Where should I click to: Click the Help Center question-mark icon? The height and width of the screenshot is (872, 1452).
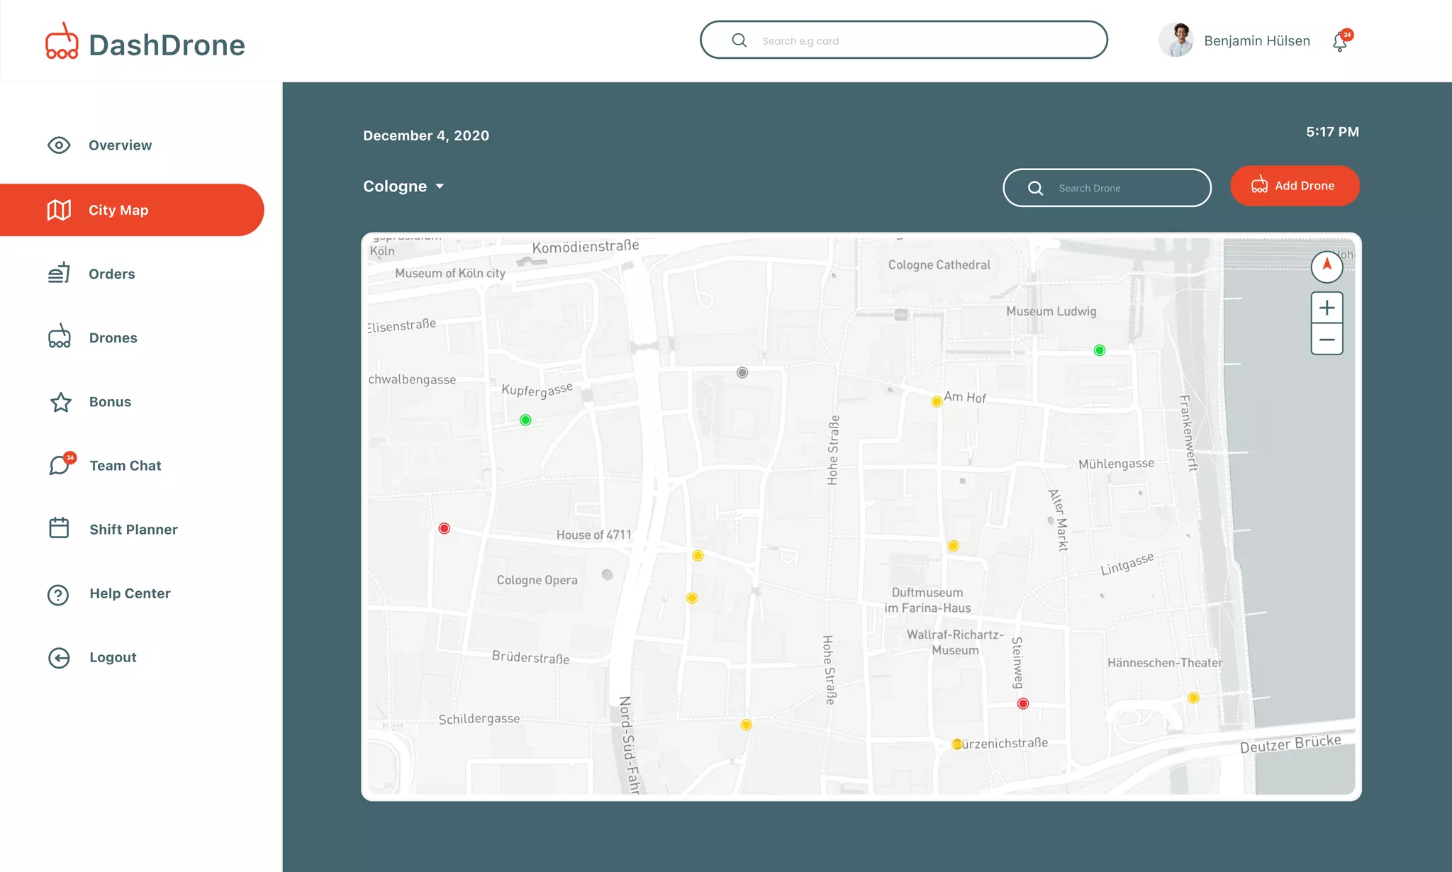[x=58, y=594]
